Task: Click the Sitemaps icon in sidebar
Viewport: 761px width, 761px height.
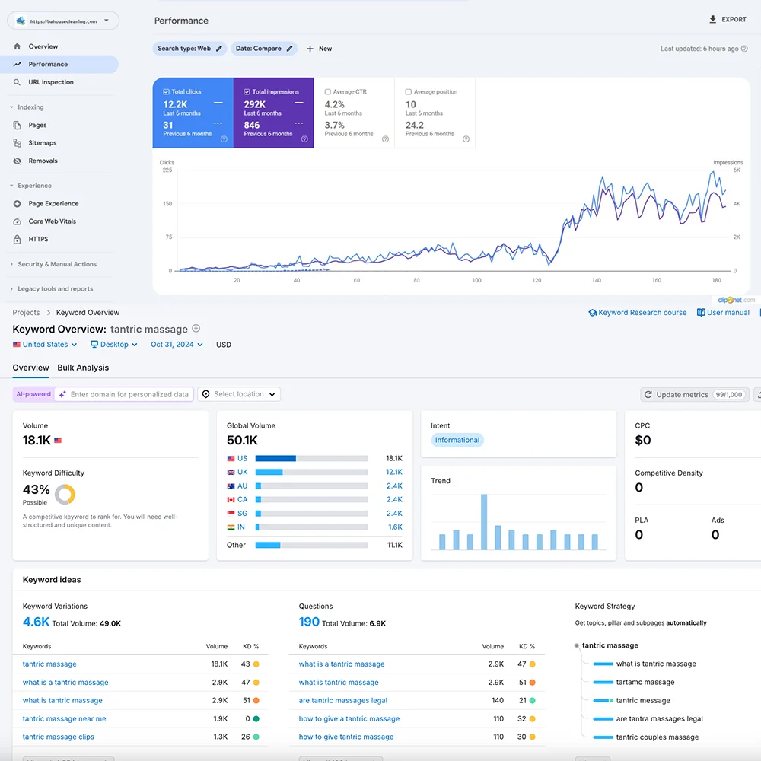Action: [x=18, y=143]
